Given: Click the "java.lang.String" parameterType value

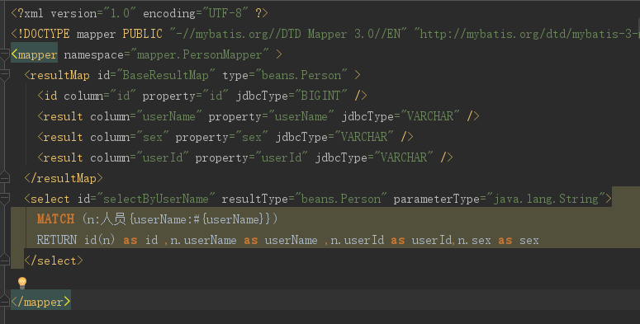Looking at the screenshot, I should [546, 199].
